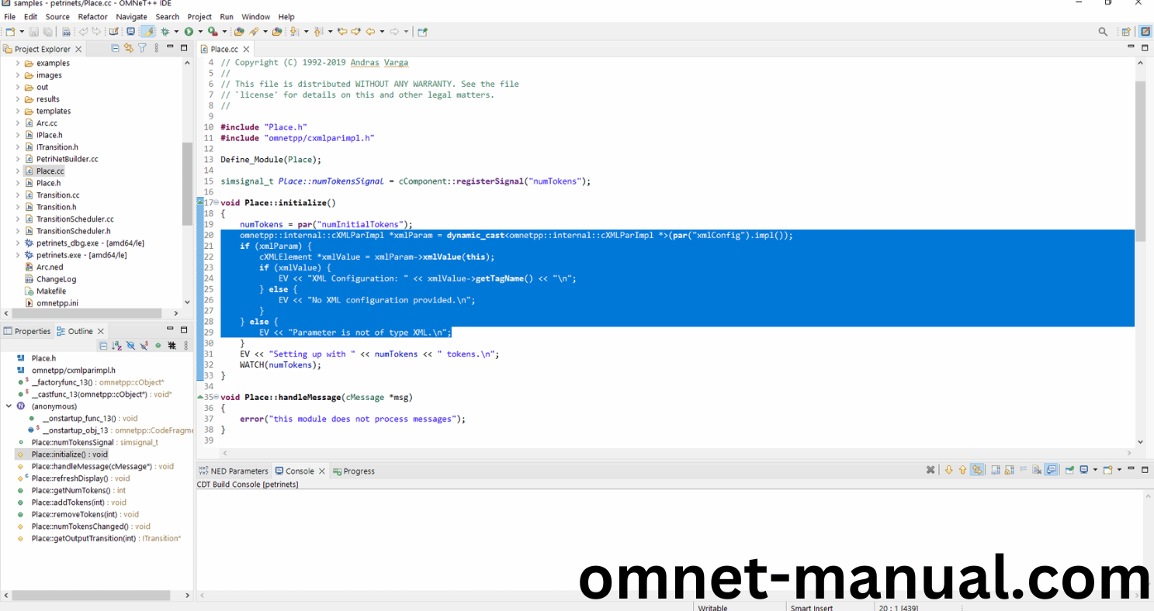The width and height of the screenshot is (1154, 611).
Task: Close the Place.cc editor tab
Action: point(245,49)
